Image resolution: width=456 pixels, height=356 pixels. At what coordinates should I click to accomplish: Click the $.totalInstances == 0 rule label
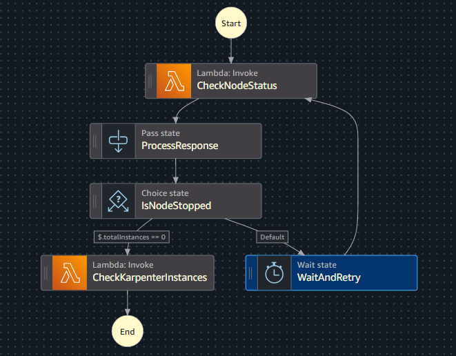click(132, 237)
